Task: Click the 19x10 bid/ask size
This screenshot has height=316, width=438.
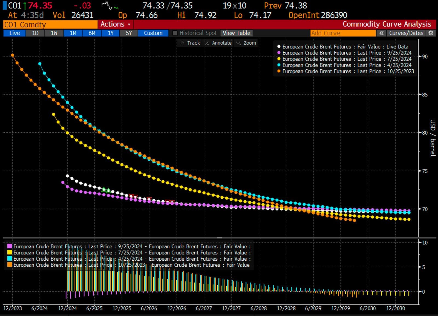Action: pos(235,5)
